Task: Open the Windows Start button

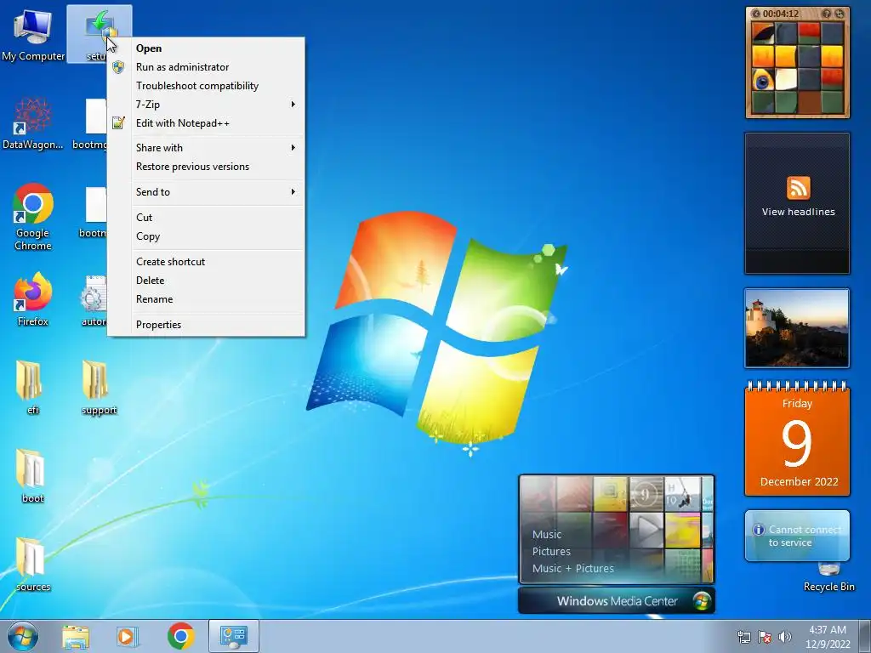Action: click(23, 636)
